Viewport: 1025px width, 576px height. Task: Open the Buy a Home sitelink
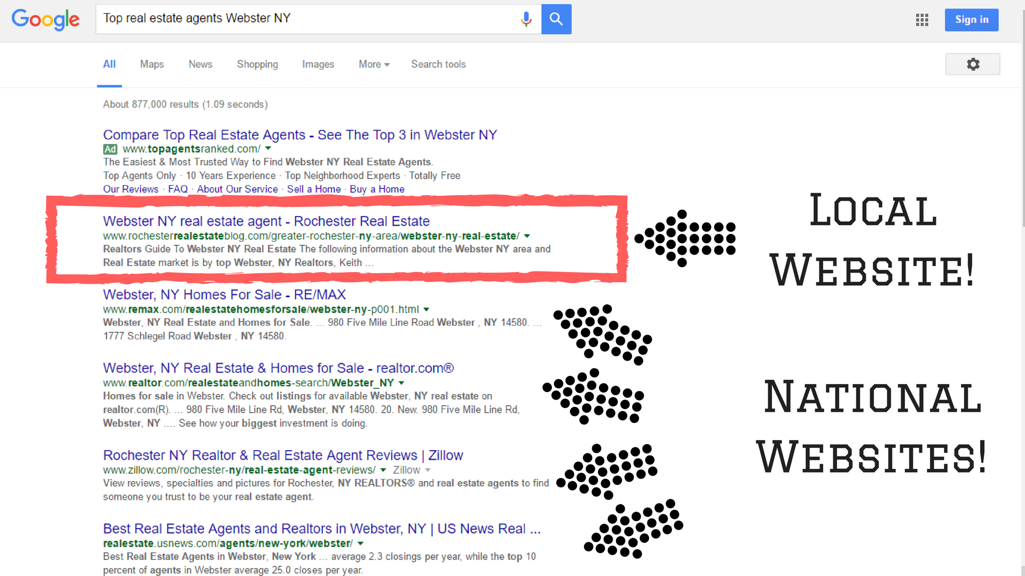pyautogui.click(x=377, y=189)
